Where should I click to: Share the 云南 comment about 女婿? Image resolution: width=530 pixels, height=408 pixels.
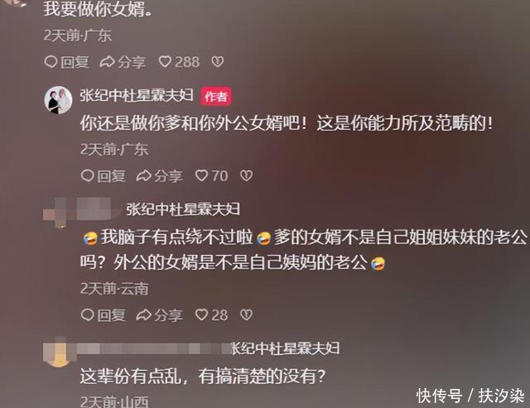159,314
